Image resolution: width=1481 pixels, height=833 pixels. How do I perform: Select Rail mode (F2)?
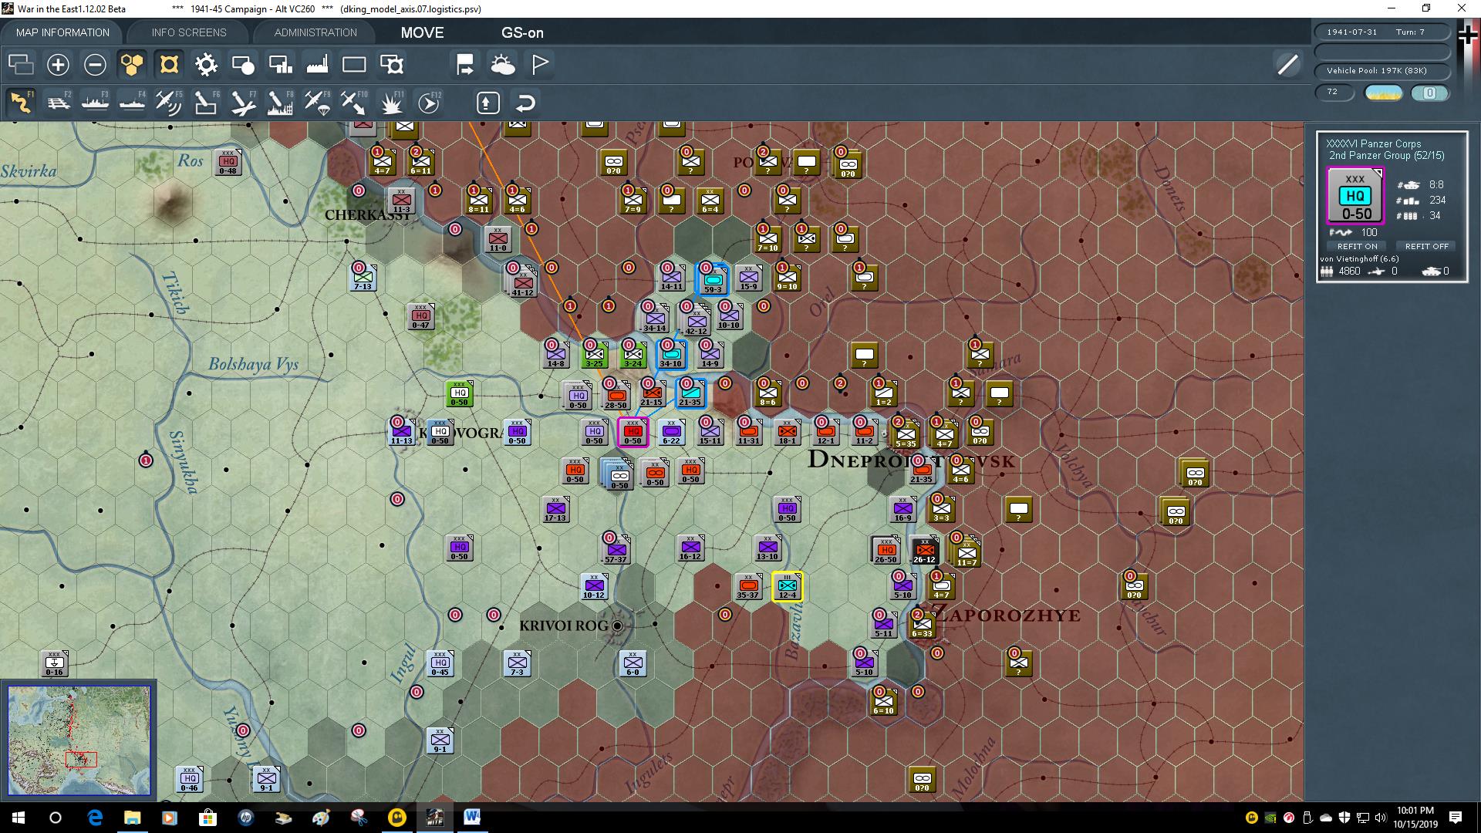(x=58, y=103)
